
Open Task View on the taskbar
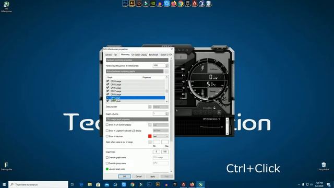pos(73,184)
